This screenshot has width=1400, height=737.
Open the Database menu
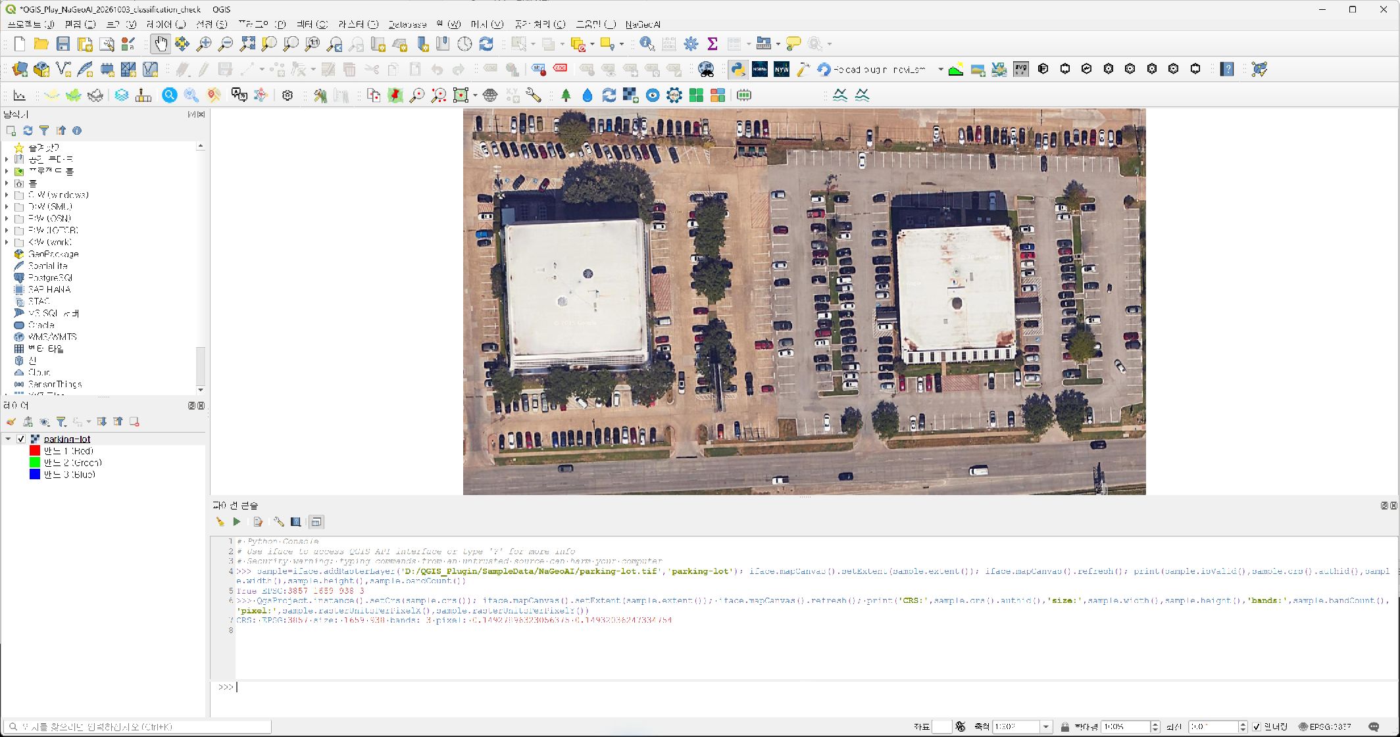pos(407,24)
